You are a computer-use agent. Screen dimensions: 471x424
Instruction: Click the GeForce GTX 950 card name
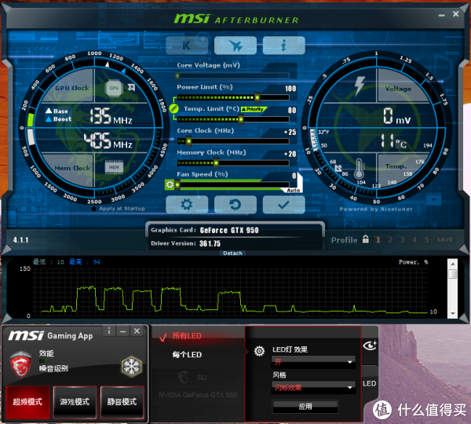[229, 231]
